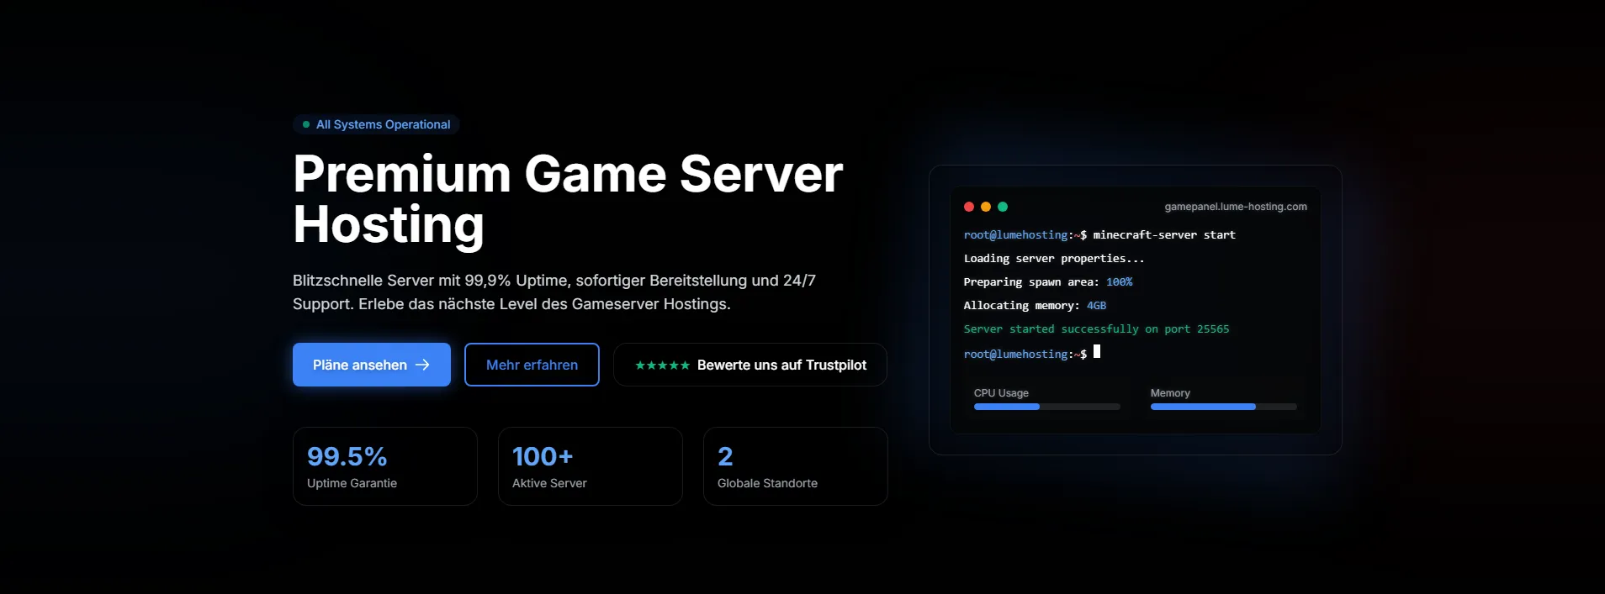Viewport: 1605px width, 594px height.
Task: Click the CPU Usage progress bar
Action: tap(1046, 407)
